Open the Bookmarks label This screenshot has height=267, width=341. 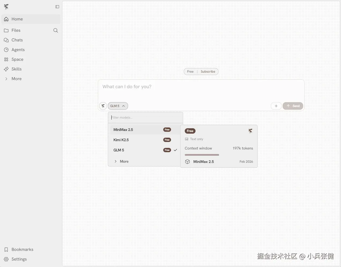pos(22,250)
